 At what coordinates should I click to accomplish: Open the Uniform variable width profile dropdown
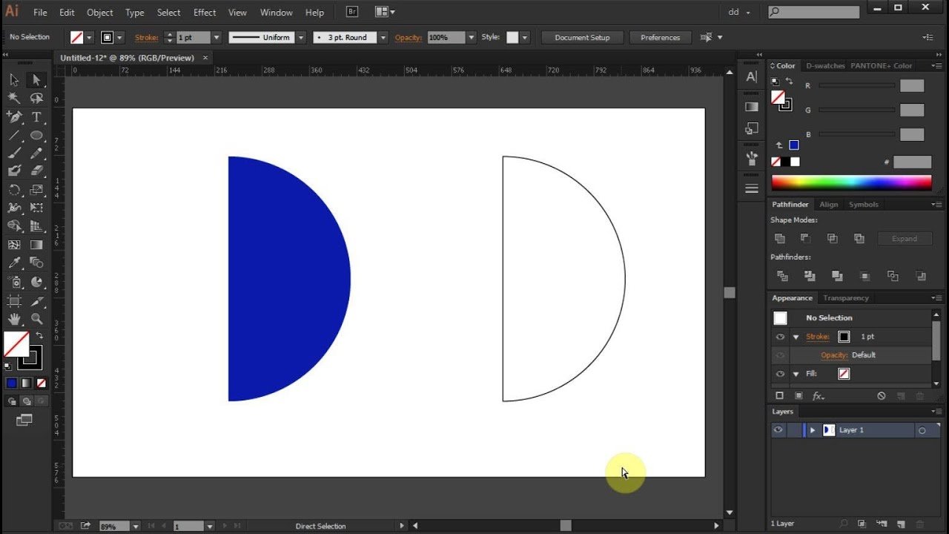[301, 37]
